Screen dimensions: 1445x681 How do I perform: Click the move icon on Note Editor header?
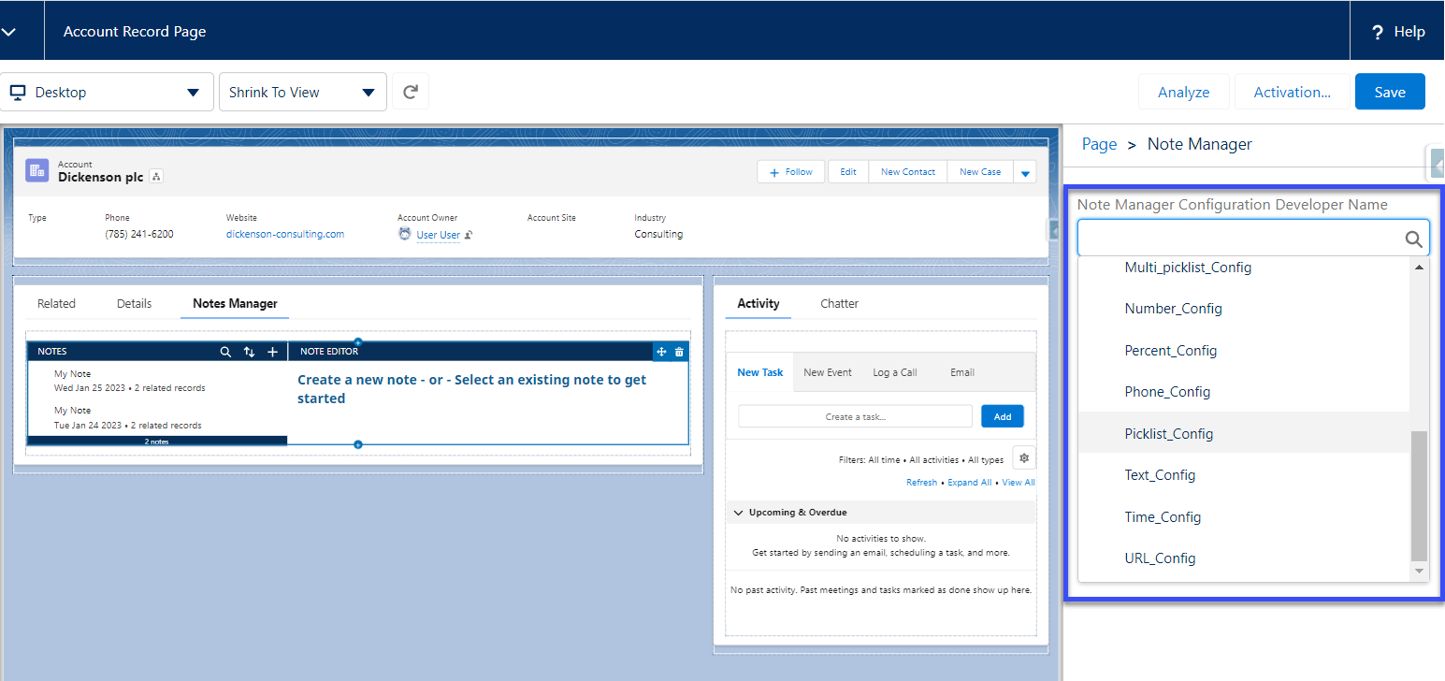pyautogui.click(x=661, y=351)
